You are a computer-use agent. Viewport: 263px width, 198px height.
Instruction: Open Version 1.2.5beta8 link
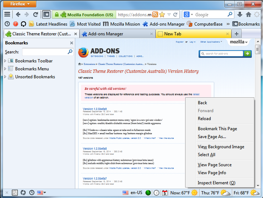[x=95, y=149]
